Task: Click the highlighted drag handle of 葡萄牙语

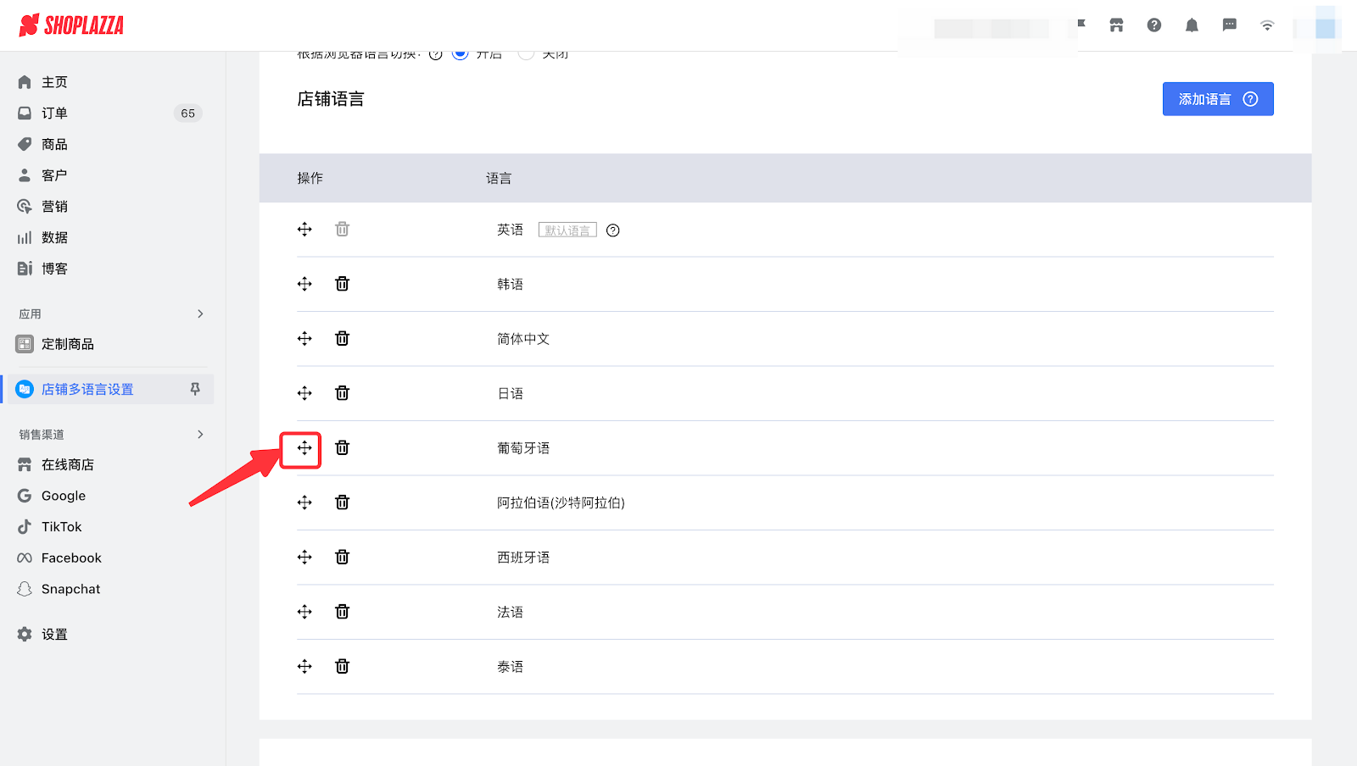Action: 303,449
